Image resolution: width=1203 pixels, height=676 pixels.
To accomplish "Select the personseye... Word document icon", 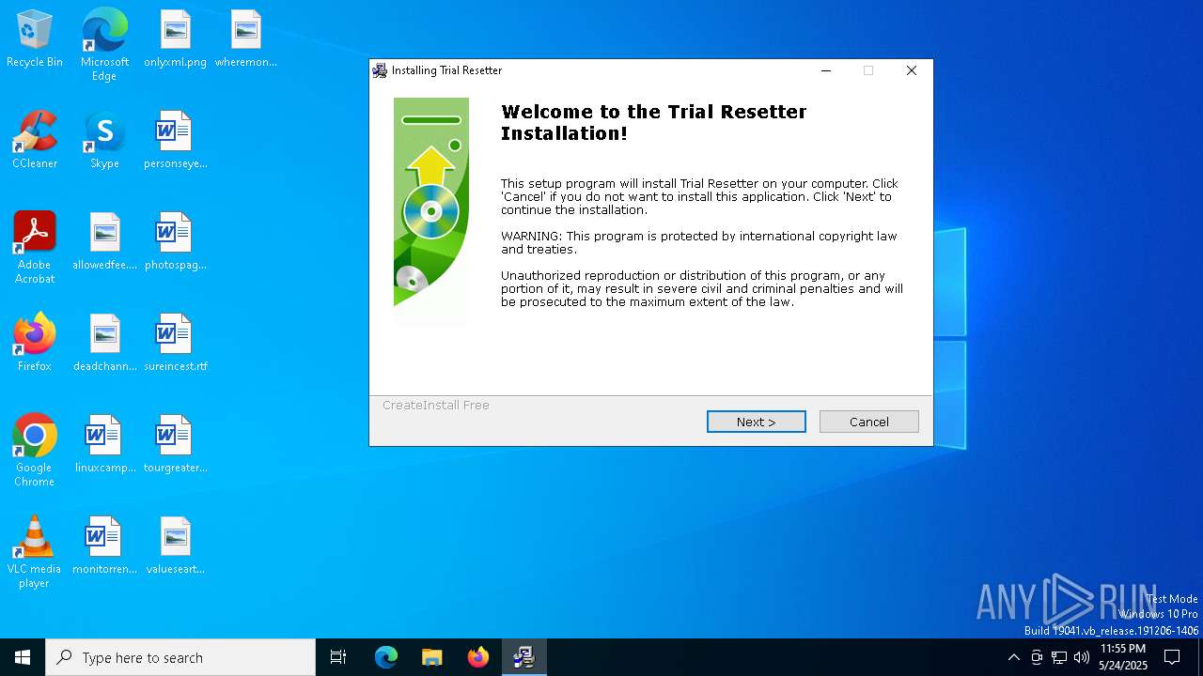I will point(175,141).
